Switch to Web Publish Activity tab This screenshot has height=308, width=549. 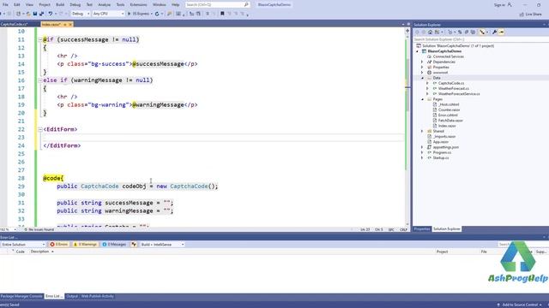[98, 296]
